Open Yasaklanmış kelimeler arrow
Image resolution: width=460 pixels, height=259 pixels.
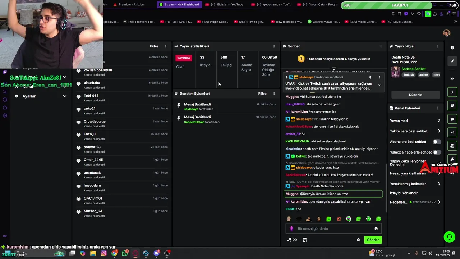[439, 184]
